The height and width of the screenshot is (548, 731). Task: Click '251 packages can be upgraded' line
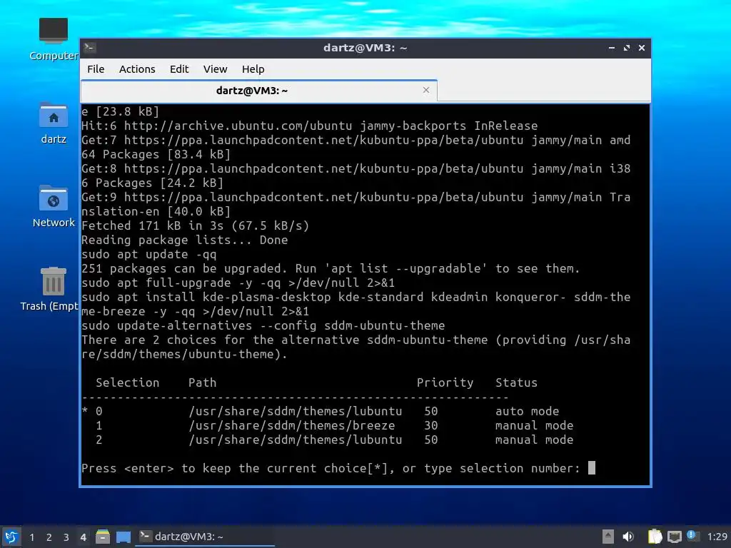[x=331, y=268]
